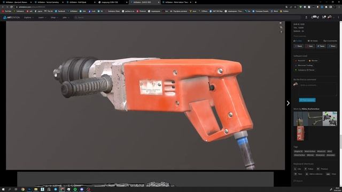342x192 pixels.
Task: Open the ArtStation bookmark
Action: (73, 11)
